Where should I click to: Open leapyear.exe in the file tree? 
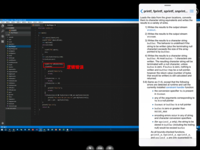pos(18,101)
